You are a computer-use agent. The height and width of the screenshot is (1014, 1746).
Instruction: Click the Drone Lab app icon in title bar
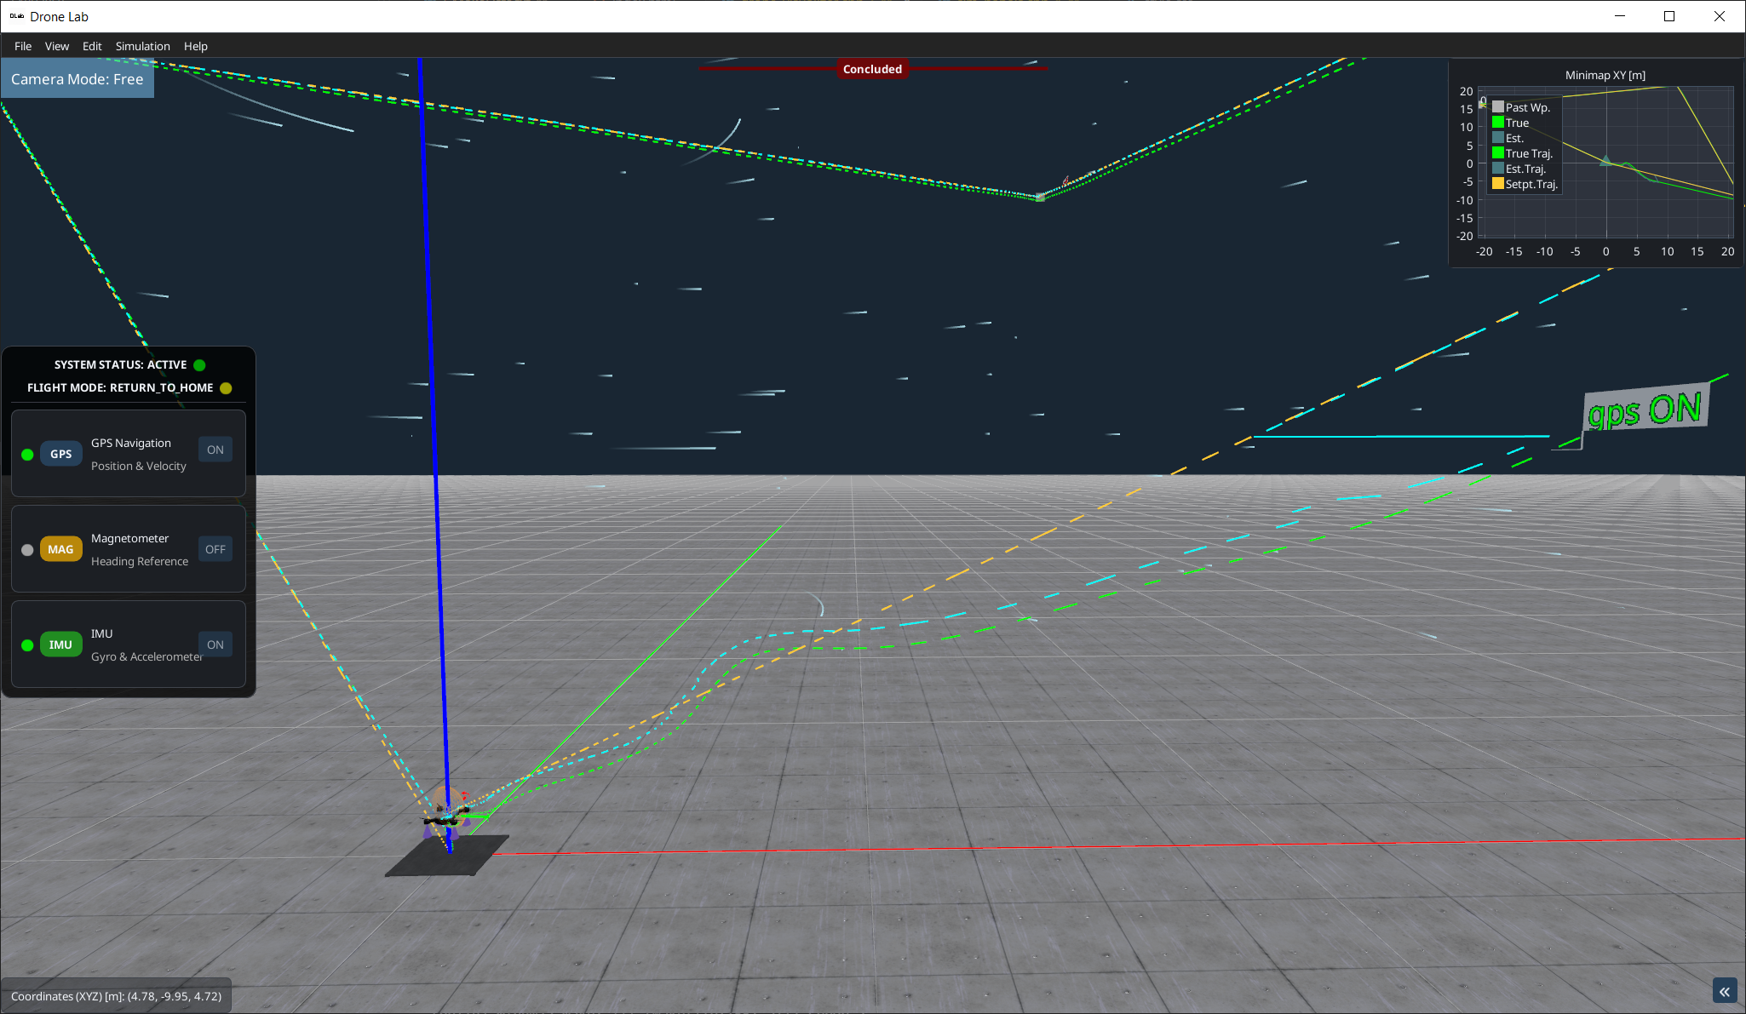(x=16, y=16)
